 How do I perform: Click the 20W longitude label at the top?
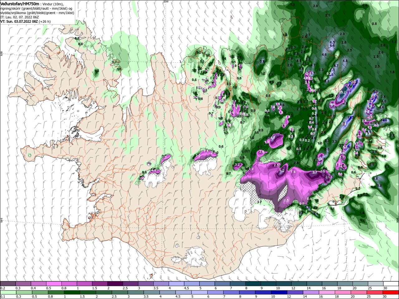tap(166, 2)
